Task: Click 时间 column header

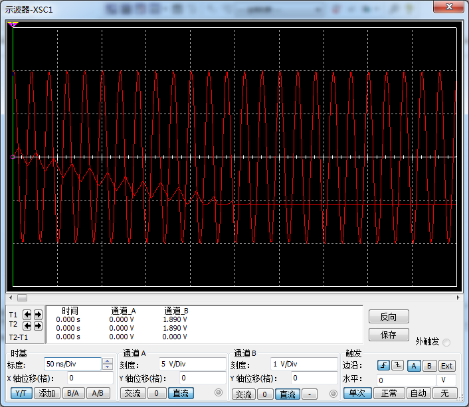Action: [x=70, y=311]
